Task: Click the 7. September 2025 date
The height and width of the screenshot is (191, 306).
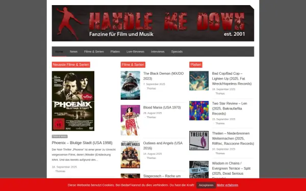Action: pos(154,84)
